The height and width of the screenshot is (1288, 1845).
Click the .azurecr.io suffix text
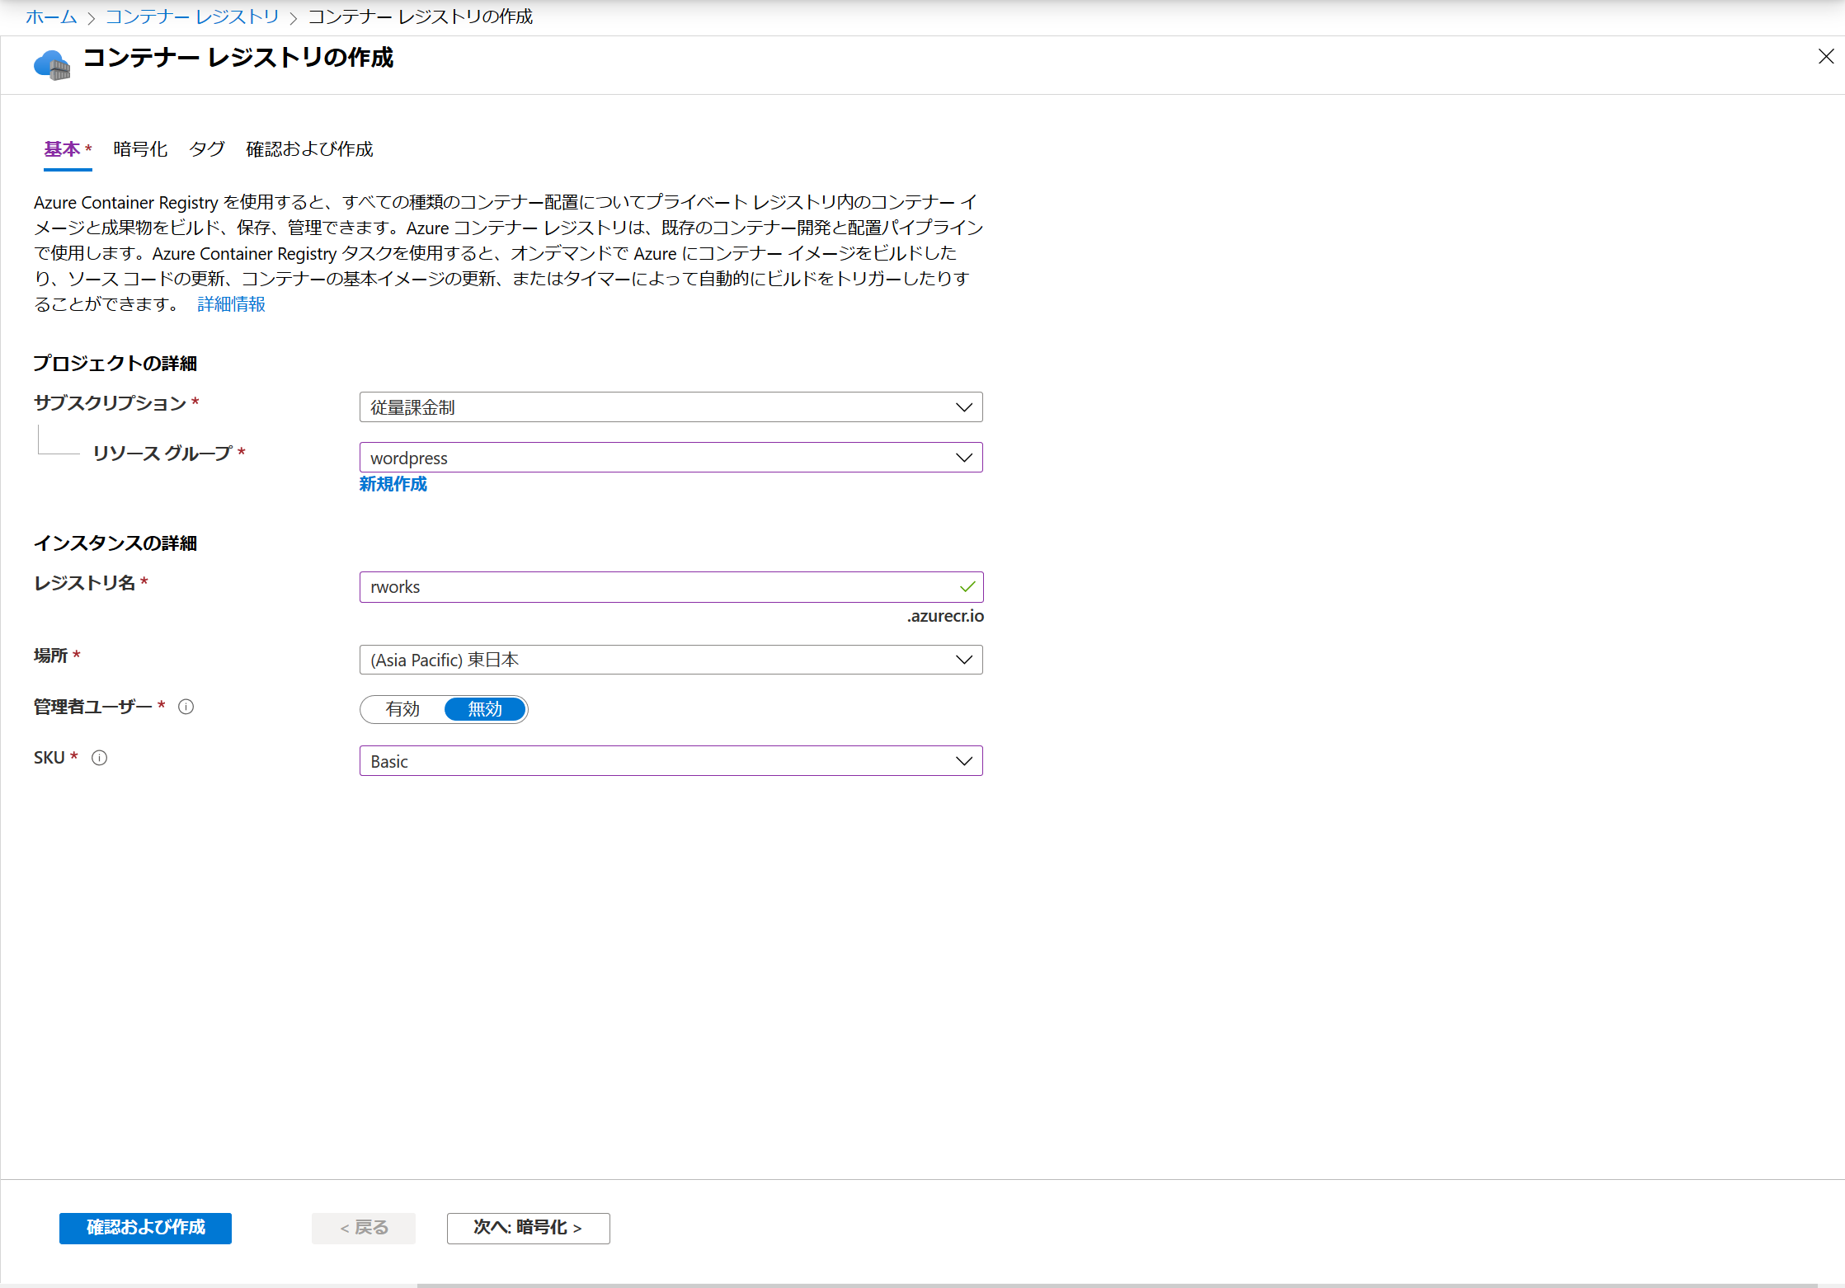[x=945, y=616]
